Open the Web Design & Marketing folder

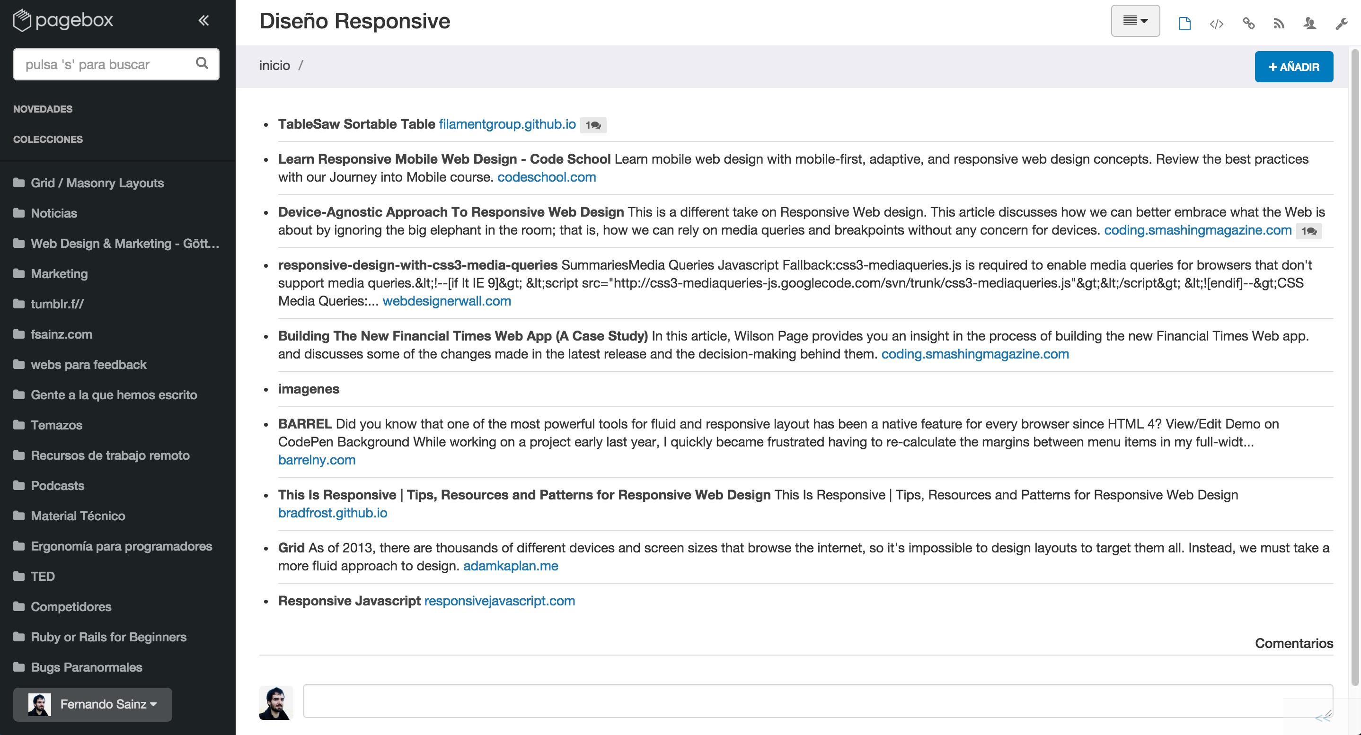coord(124,244)
